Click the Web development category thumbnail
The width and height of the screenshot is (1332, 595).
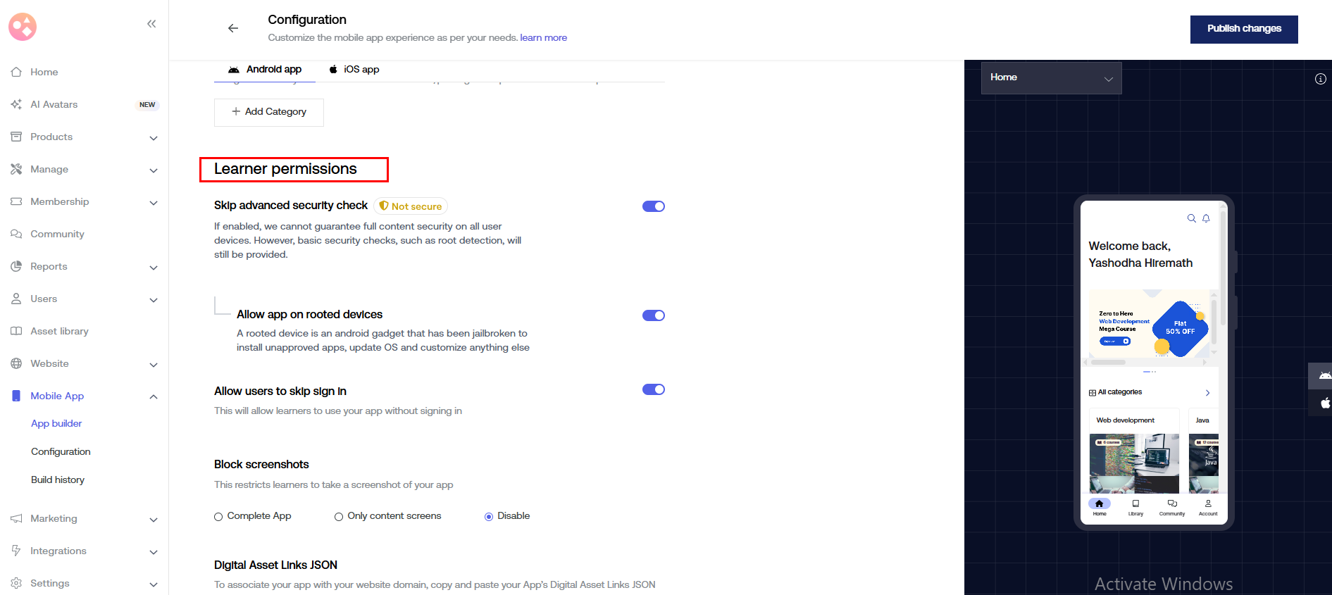pos(1134,463)
